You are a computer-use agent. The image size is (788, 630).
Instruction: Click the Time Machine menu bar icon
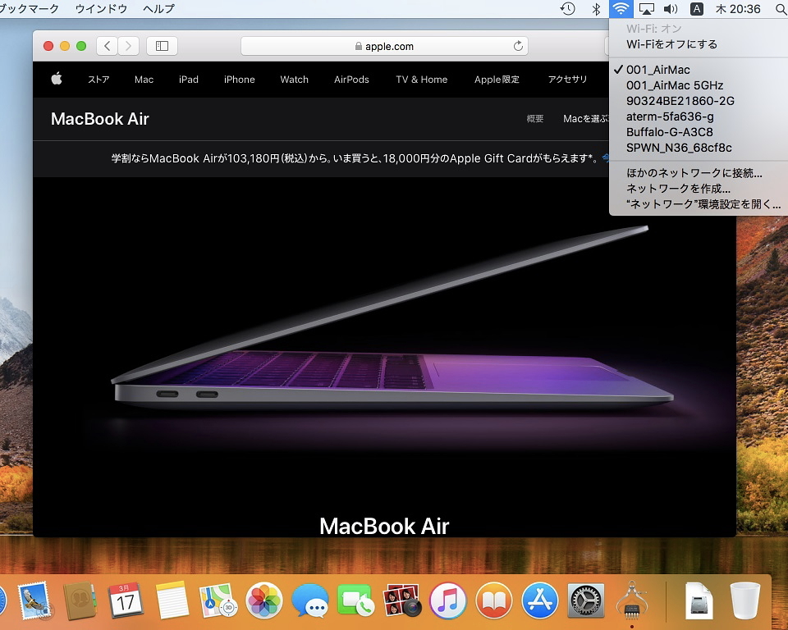click(x=568, y=8)
